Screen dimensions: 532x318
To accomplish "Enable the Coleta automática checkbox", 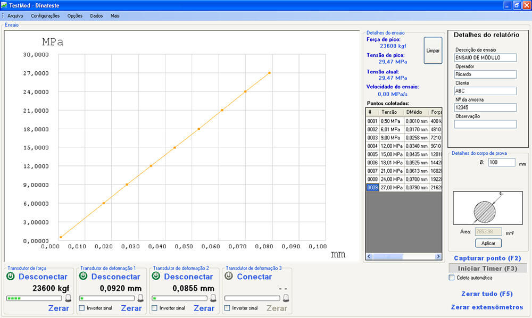I will (x=452, y=278).
